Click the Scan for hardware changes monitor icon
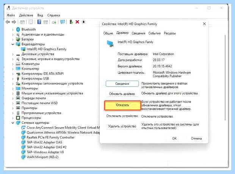Screen dimensions: 235x174 point(62,22)
